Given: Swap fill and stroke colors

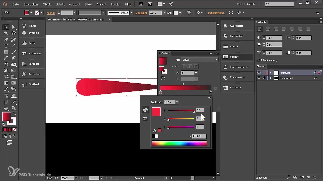Looking at the screenshot, I should pyautogui.click(x=14, y=114).
